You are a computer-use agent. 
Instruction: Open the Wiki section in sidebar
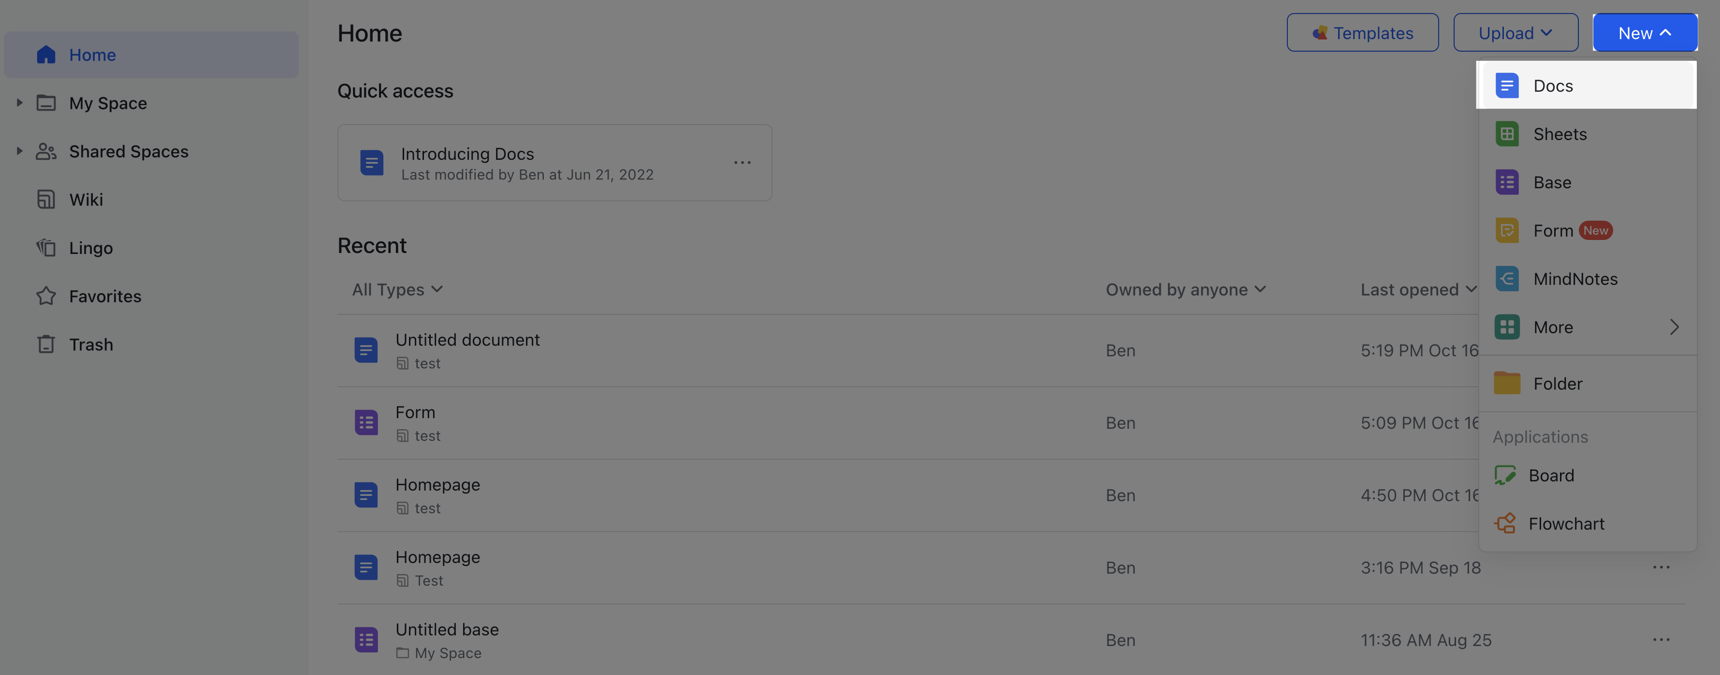(86, 199)
